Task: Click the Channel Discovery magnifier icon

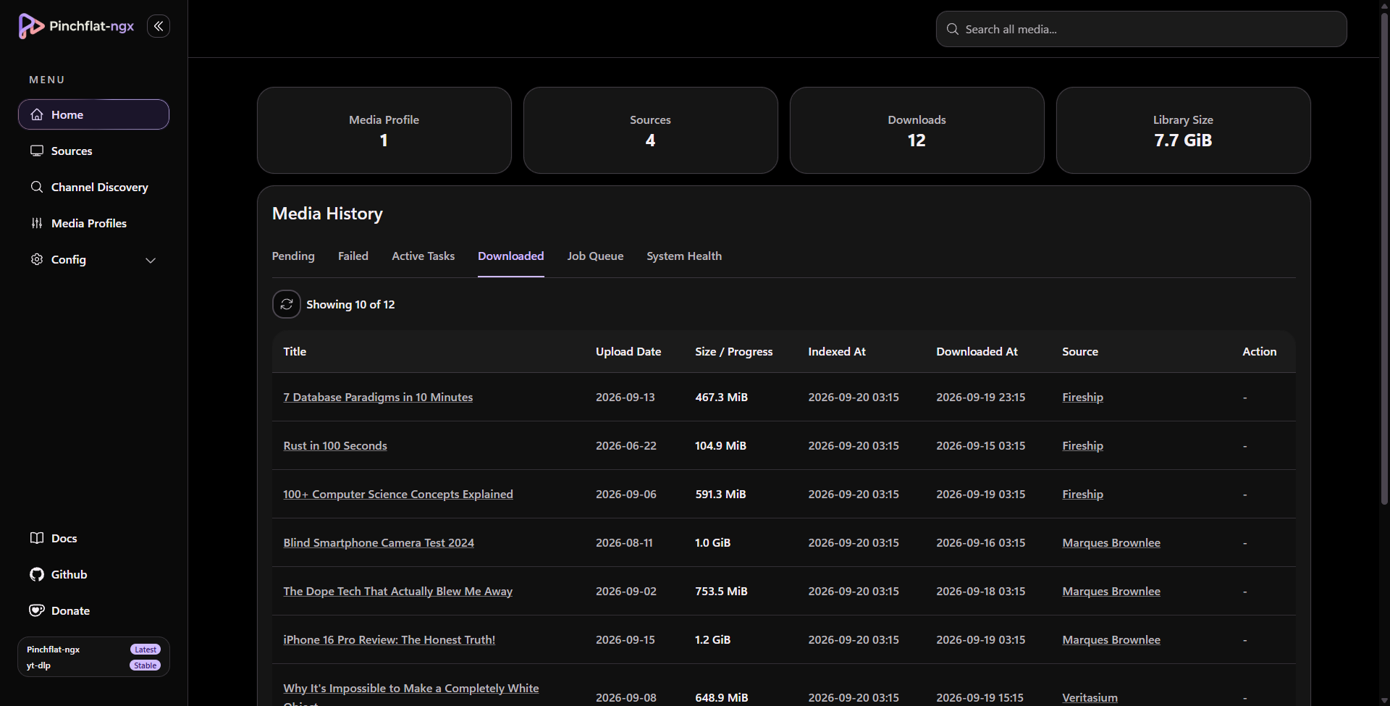Action: (x=37, y=187)
